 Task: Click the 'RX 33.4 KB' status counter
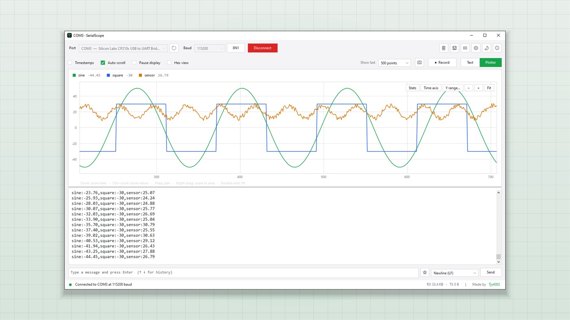coord(435,285)
